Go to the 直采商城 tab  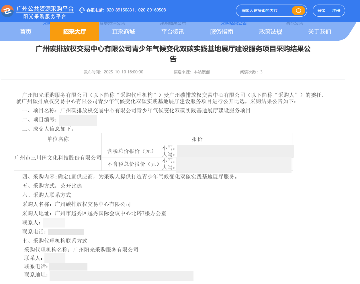pyautogui.click(x=124, y=32)
